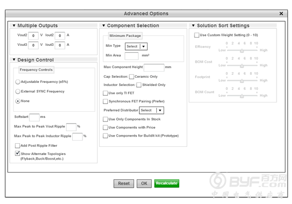
Task: Open the Preferred Distributor dropdown
Action: click(x=152, y=110)
